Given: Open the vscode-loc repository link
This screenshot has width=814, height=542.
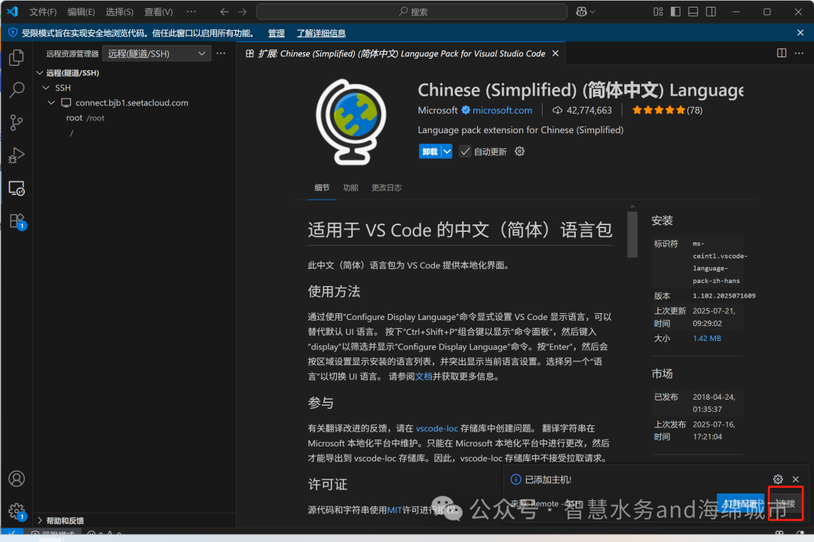Looking at the screenshot, I should pyautogui.click(x=436, y=428).
